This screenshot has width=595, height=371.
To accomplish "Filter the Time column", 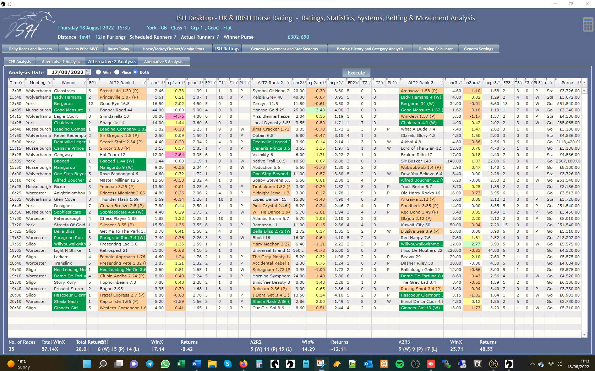I will [22, 83].
